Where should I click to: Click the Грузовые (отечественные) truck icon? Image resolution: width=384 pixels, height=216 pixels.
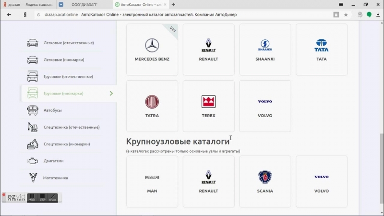click(33, 76)
